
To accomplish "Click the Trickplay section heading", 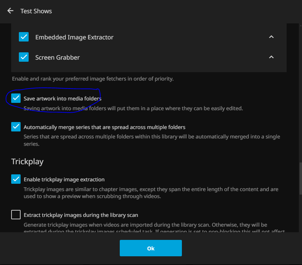I will [x=27, y=161].
